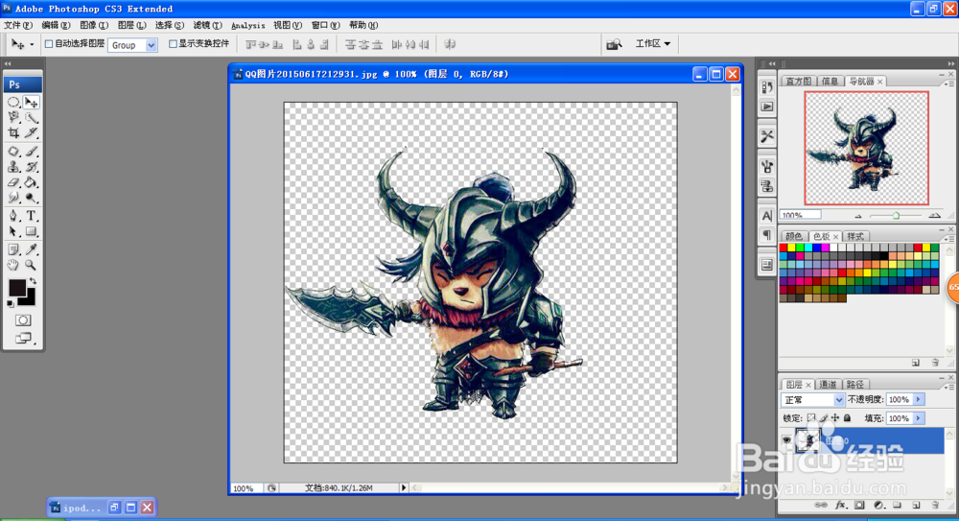Create new adjustment layer button
This screenshot has height=521, width=959.
coord(878,505)
